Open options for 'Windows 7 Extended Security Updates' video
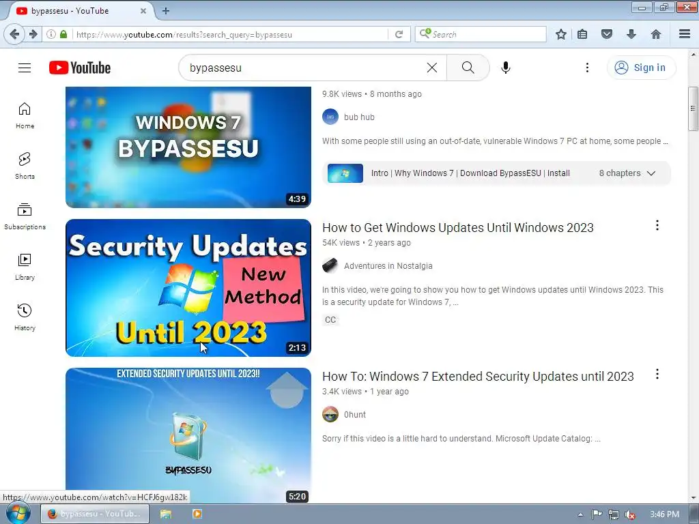 pos(657,375)
